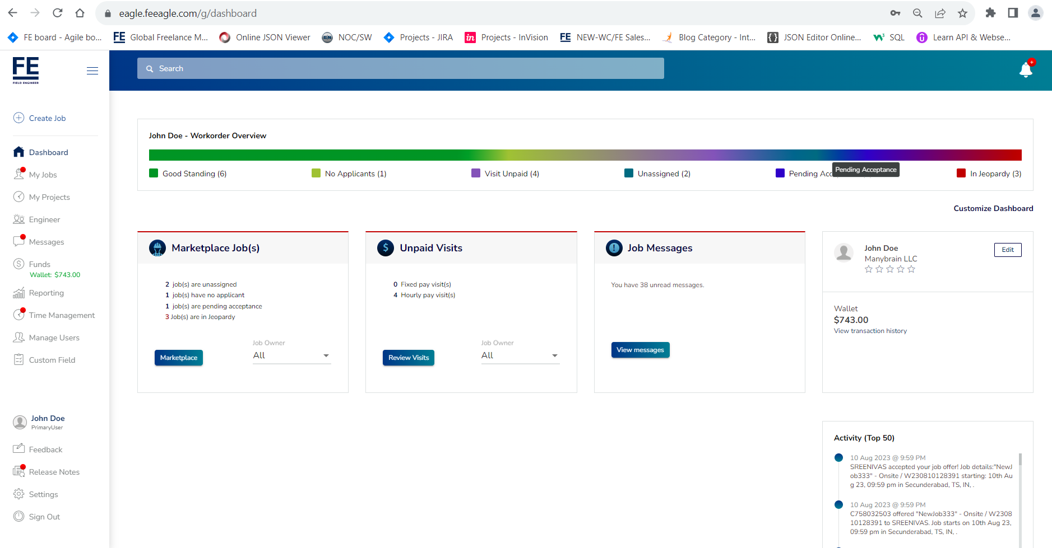Viewport: 1052px width, 548px height.
Task: Open the Online JSON Viewer bookmark
Action: [265, 38]
